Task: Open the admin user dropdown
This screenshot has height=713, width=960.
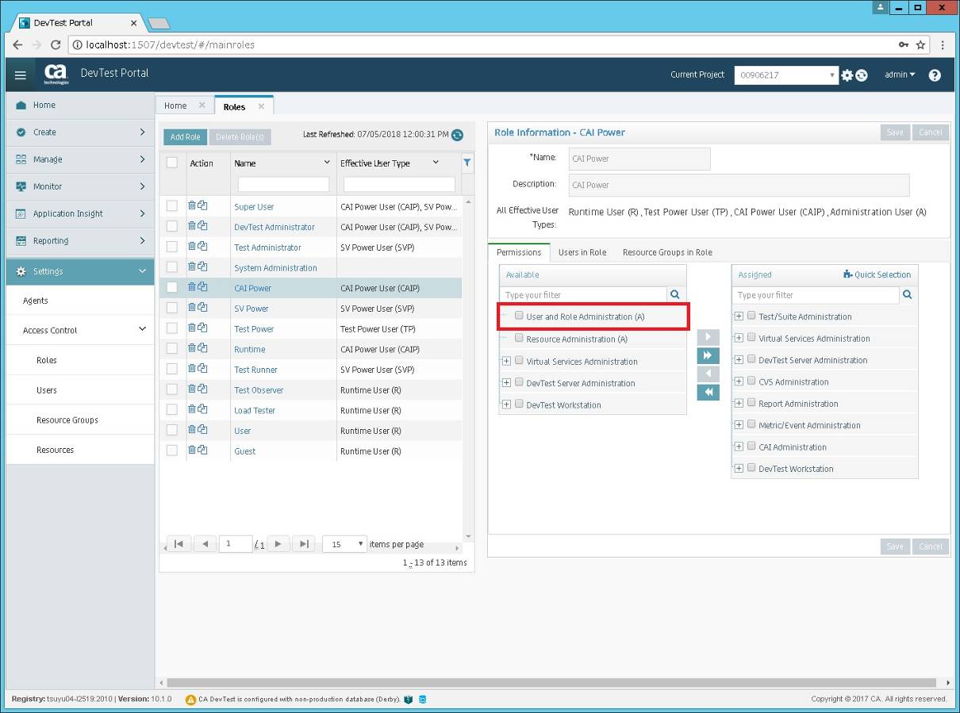Action: point(900,75)
